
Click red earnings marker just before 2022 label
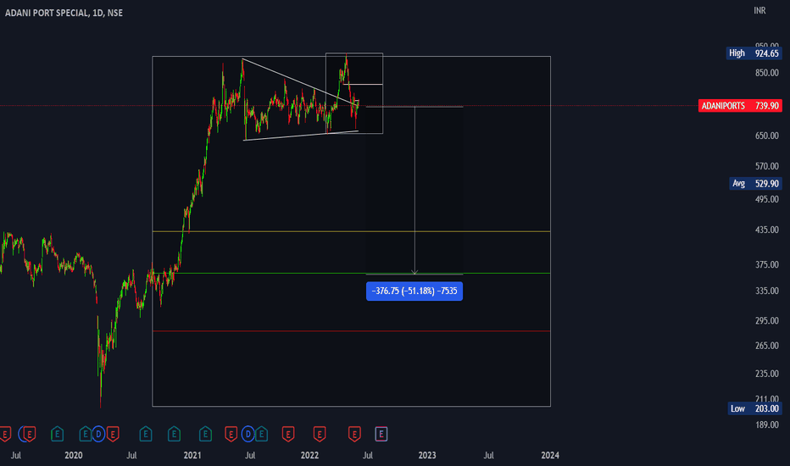pos(287,434)
